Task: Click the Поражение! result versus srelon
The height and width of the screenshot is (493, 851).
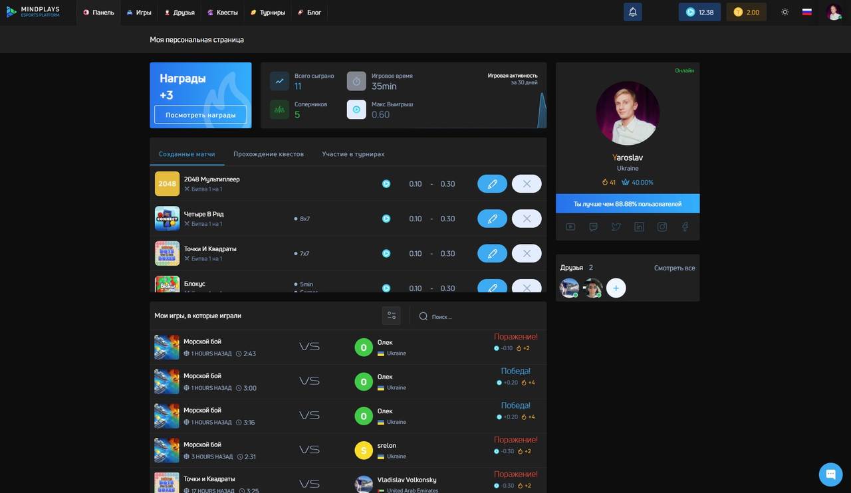Action: (x=515, y=440)
